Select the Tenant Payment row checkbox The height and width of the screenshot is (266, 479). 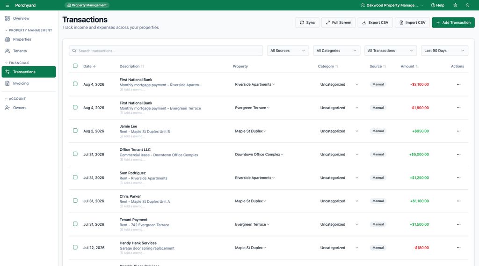(x=75, y=224)
